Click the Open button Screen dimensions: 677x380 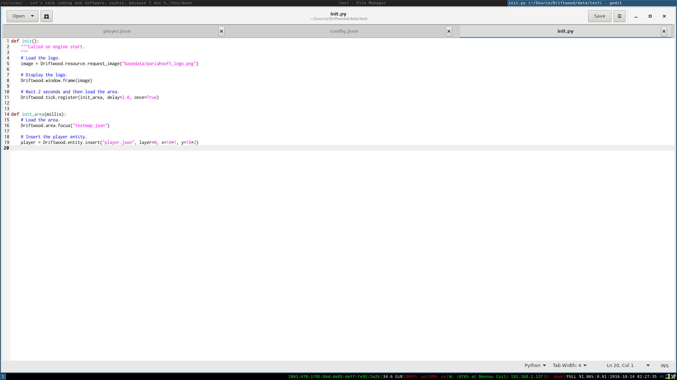coord(19,16)
